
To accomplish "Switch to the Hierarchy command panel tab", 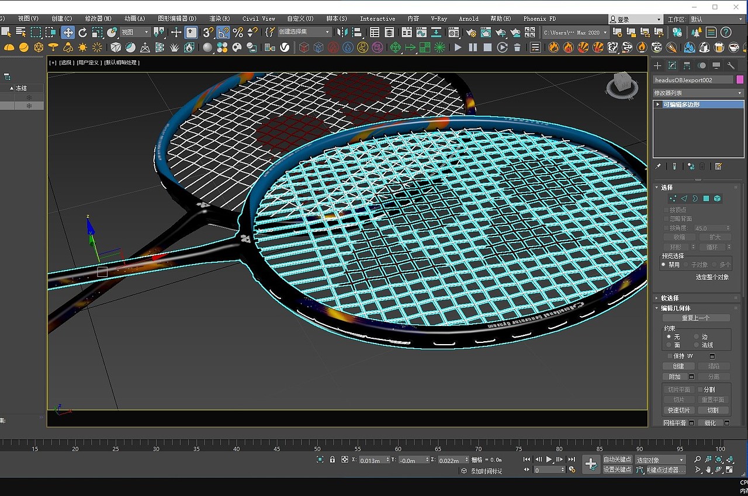I will pyautogui.click(x=687, y=65).
